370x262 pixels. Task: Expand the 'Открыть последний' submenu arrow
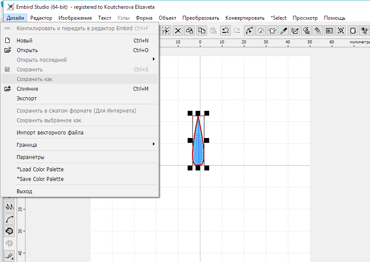[x=154, y=59]
